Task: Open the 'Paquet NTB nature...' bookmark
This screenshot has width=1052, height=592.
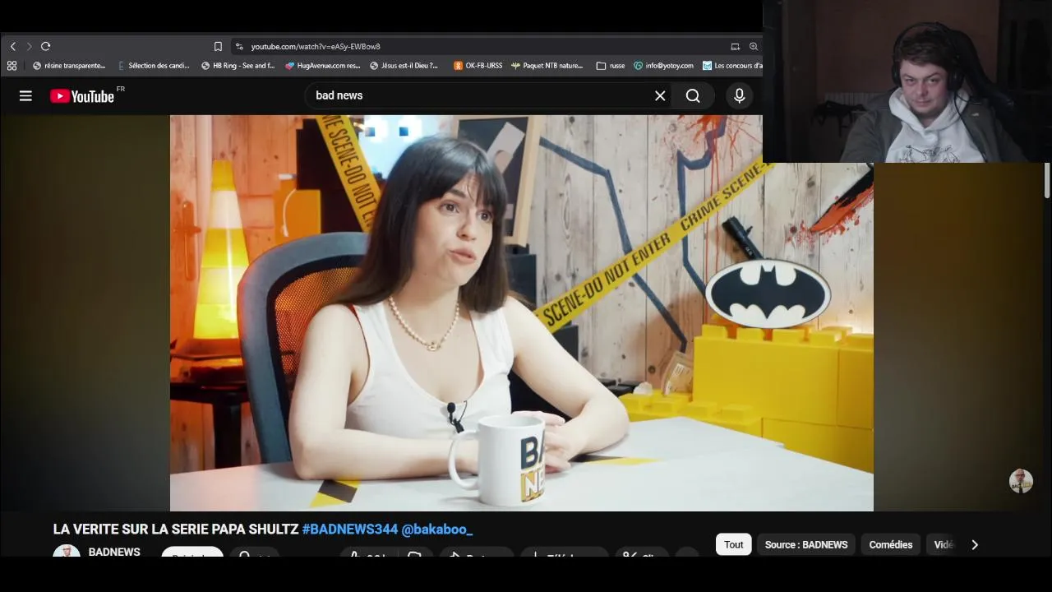Action: coord(547,65)
